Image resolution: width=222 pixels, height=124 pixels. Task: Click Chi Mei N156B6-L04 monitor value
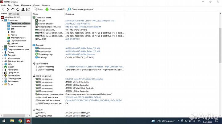[x=80, y=57]
